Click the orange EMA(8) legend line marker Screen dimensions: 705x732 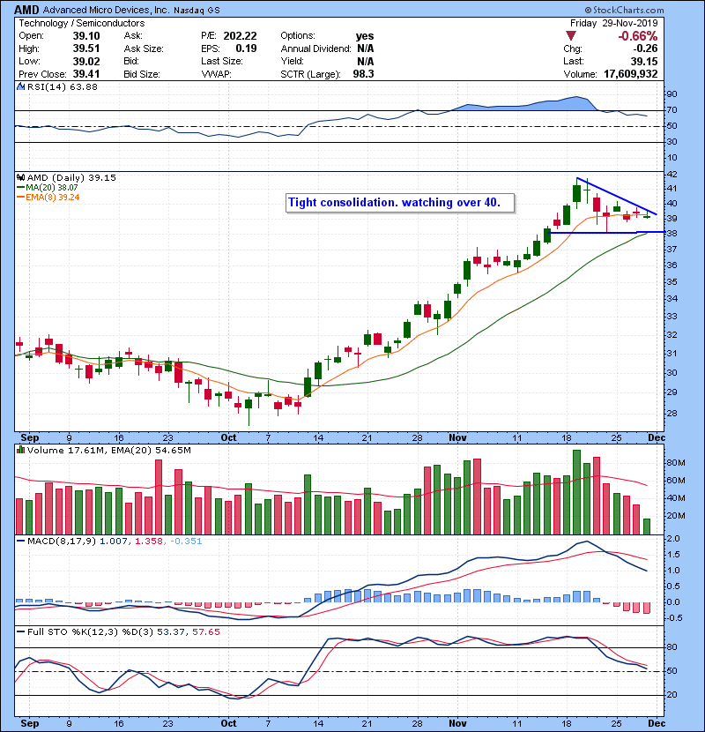click(20, 197)
